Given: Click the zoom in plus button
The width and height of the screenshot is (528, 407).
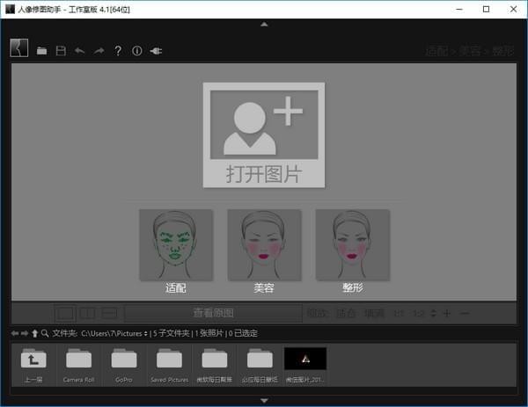Looking at the screenshot, I should tap(447, 314).
